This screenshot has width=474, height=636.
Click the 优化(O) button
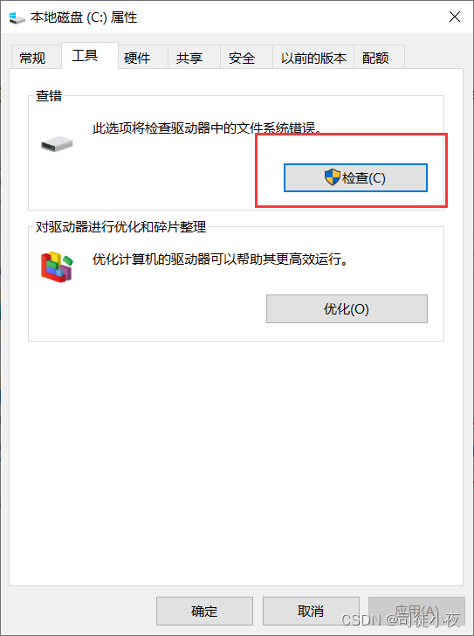347,309
